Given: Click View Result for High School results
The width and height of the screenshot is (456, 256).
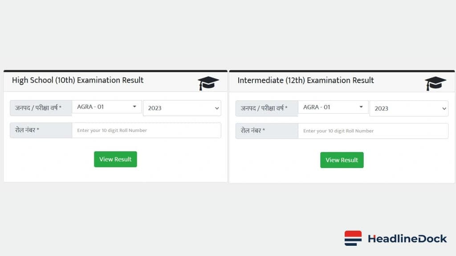Looking at the screenshot, I should [115, 159].
